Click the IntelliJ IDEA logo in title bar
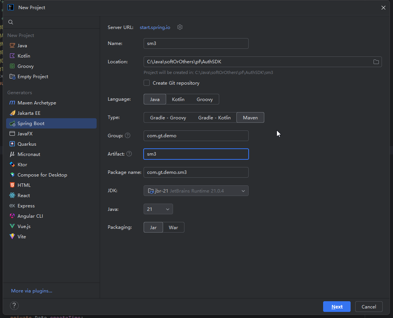The width and height of the screenshot is (393, 318). click(11, 7)
